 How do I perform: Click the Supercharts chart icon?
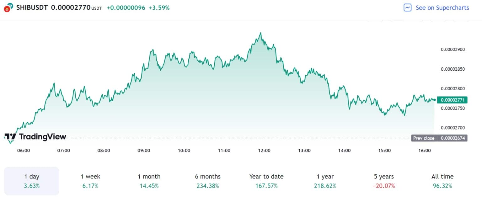point(407,8)
